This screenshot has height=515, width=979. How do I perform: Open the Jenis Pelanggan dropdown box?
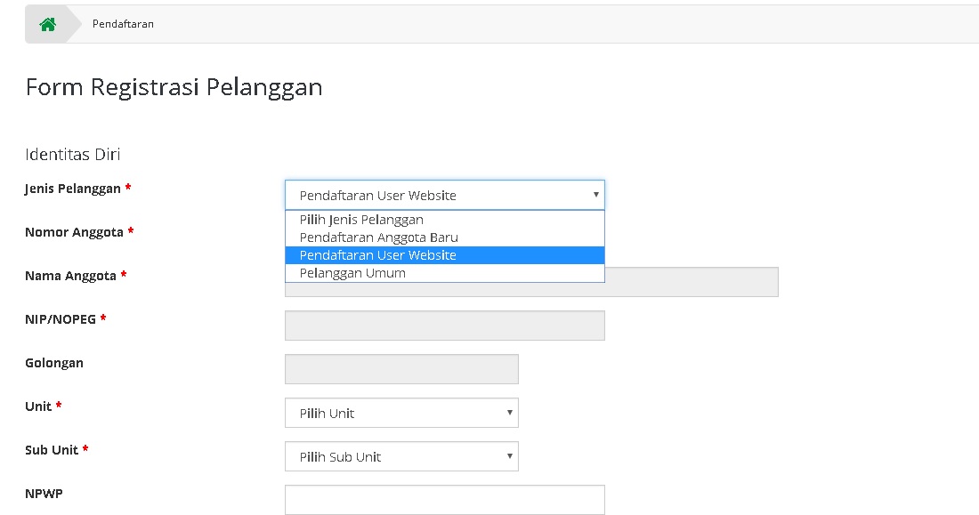tap(444, 196)
